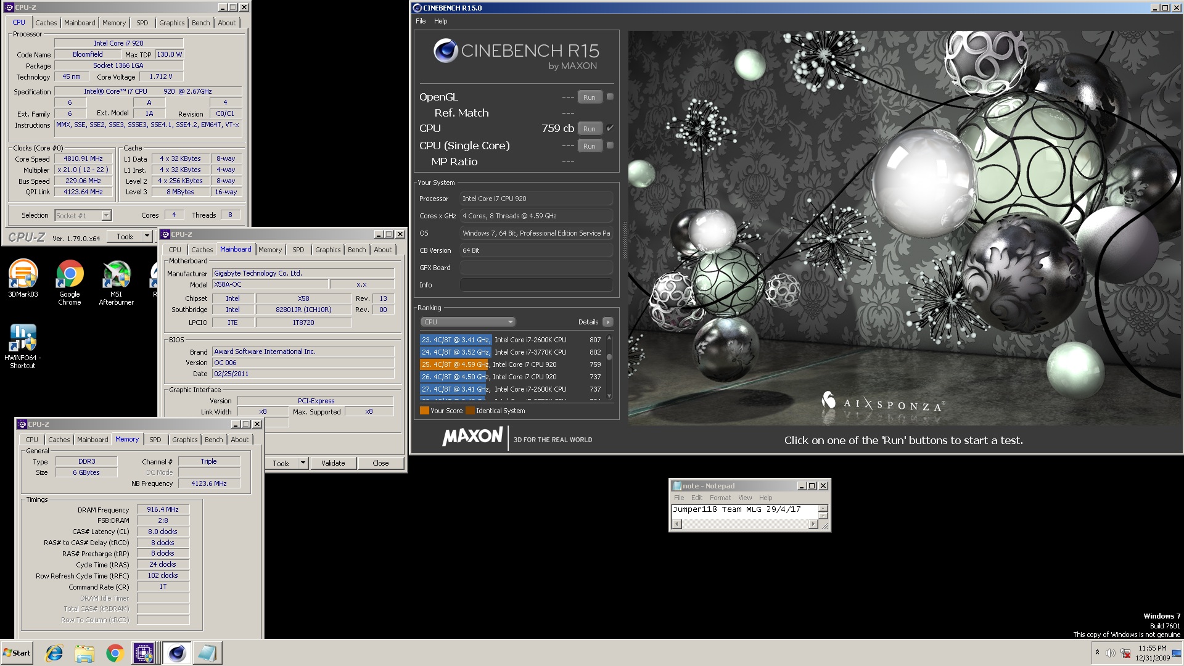Open the View menu in Notepad
This screenshot has width=1184, height=666.
(745, 498)
